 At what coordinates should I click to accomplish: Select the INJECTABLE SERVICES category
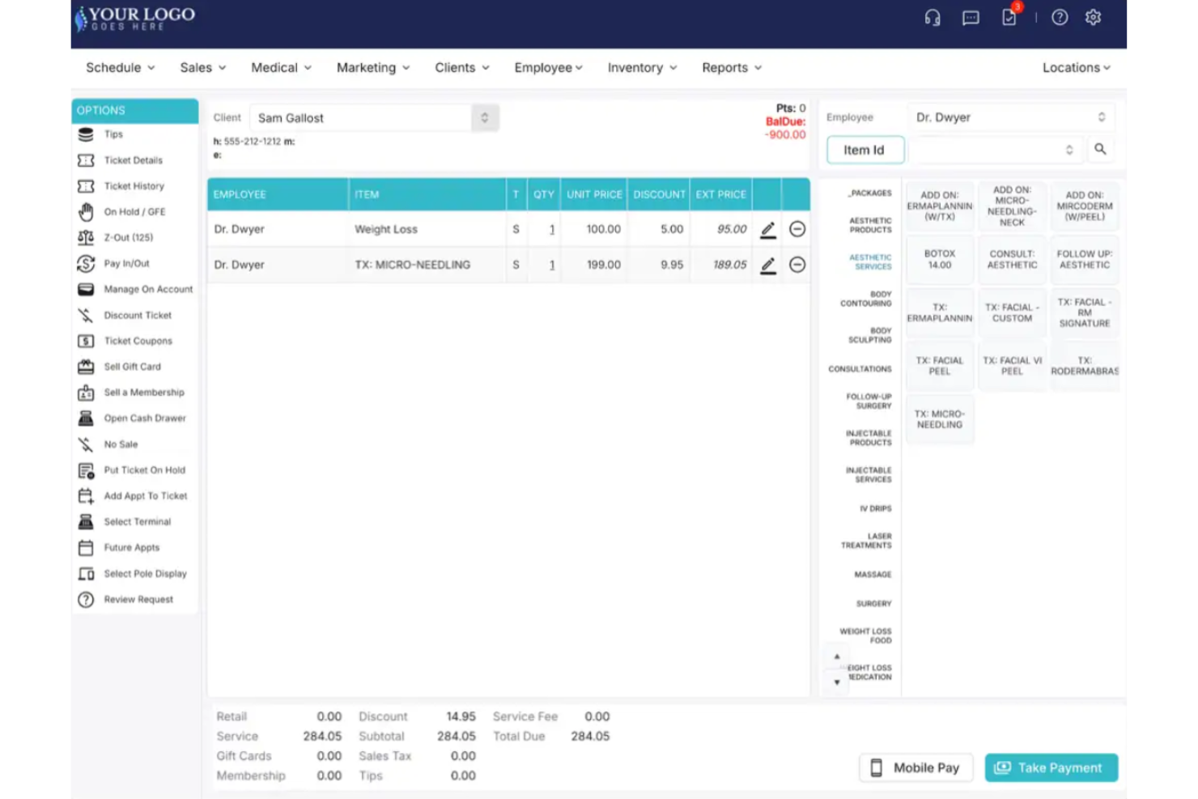[869, 475]
